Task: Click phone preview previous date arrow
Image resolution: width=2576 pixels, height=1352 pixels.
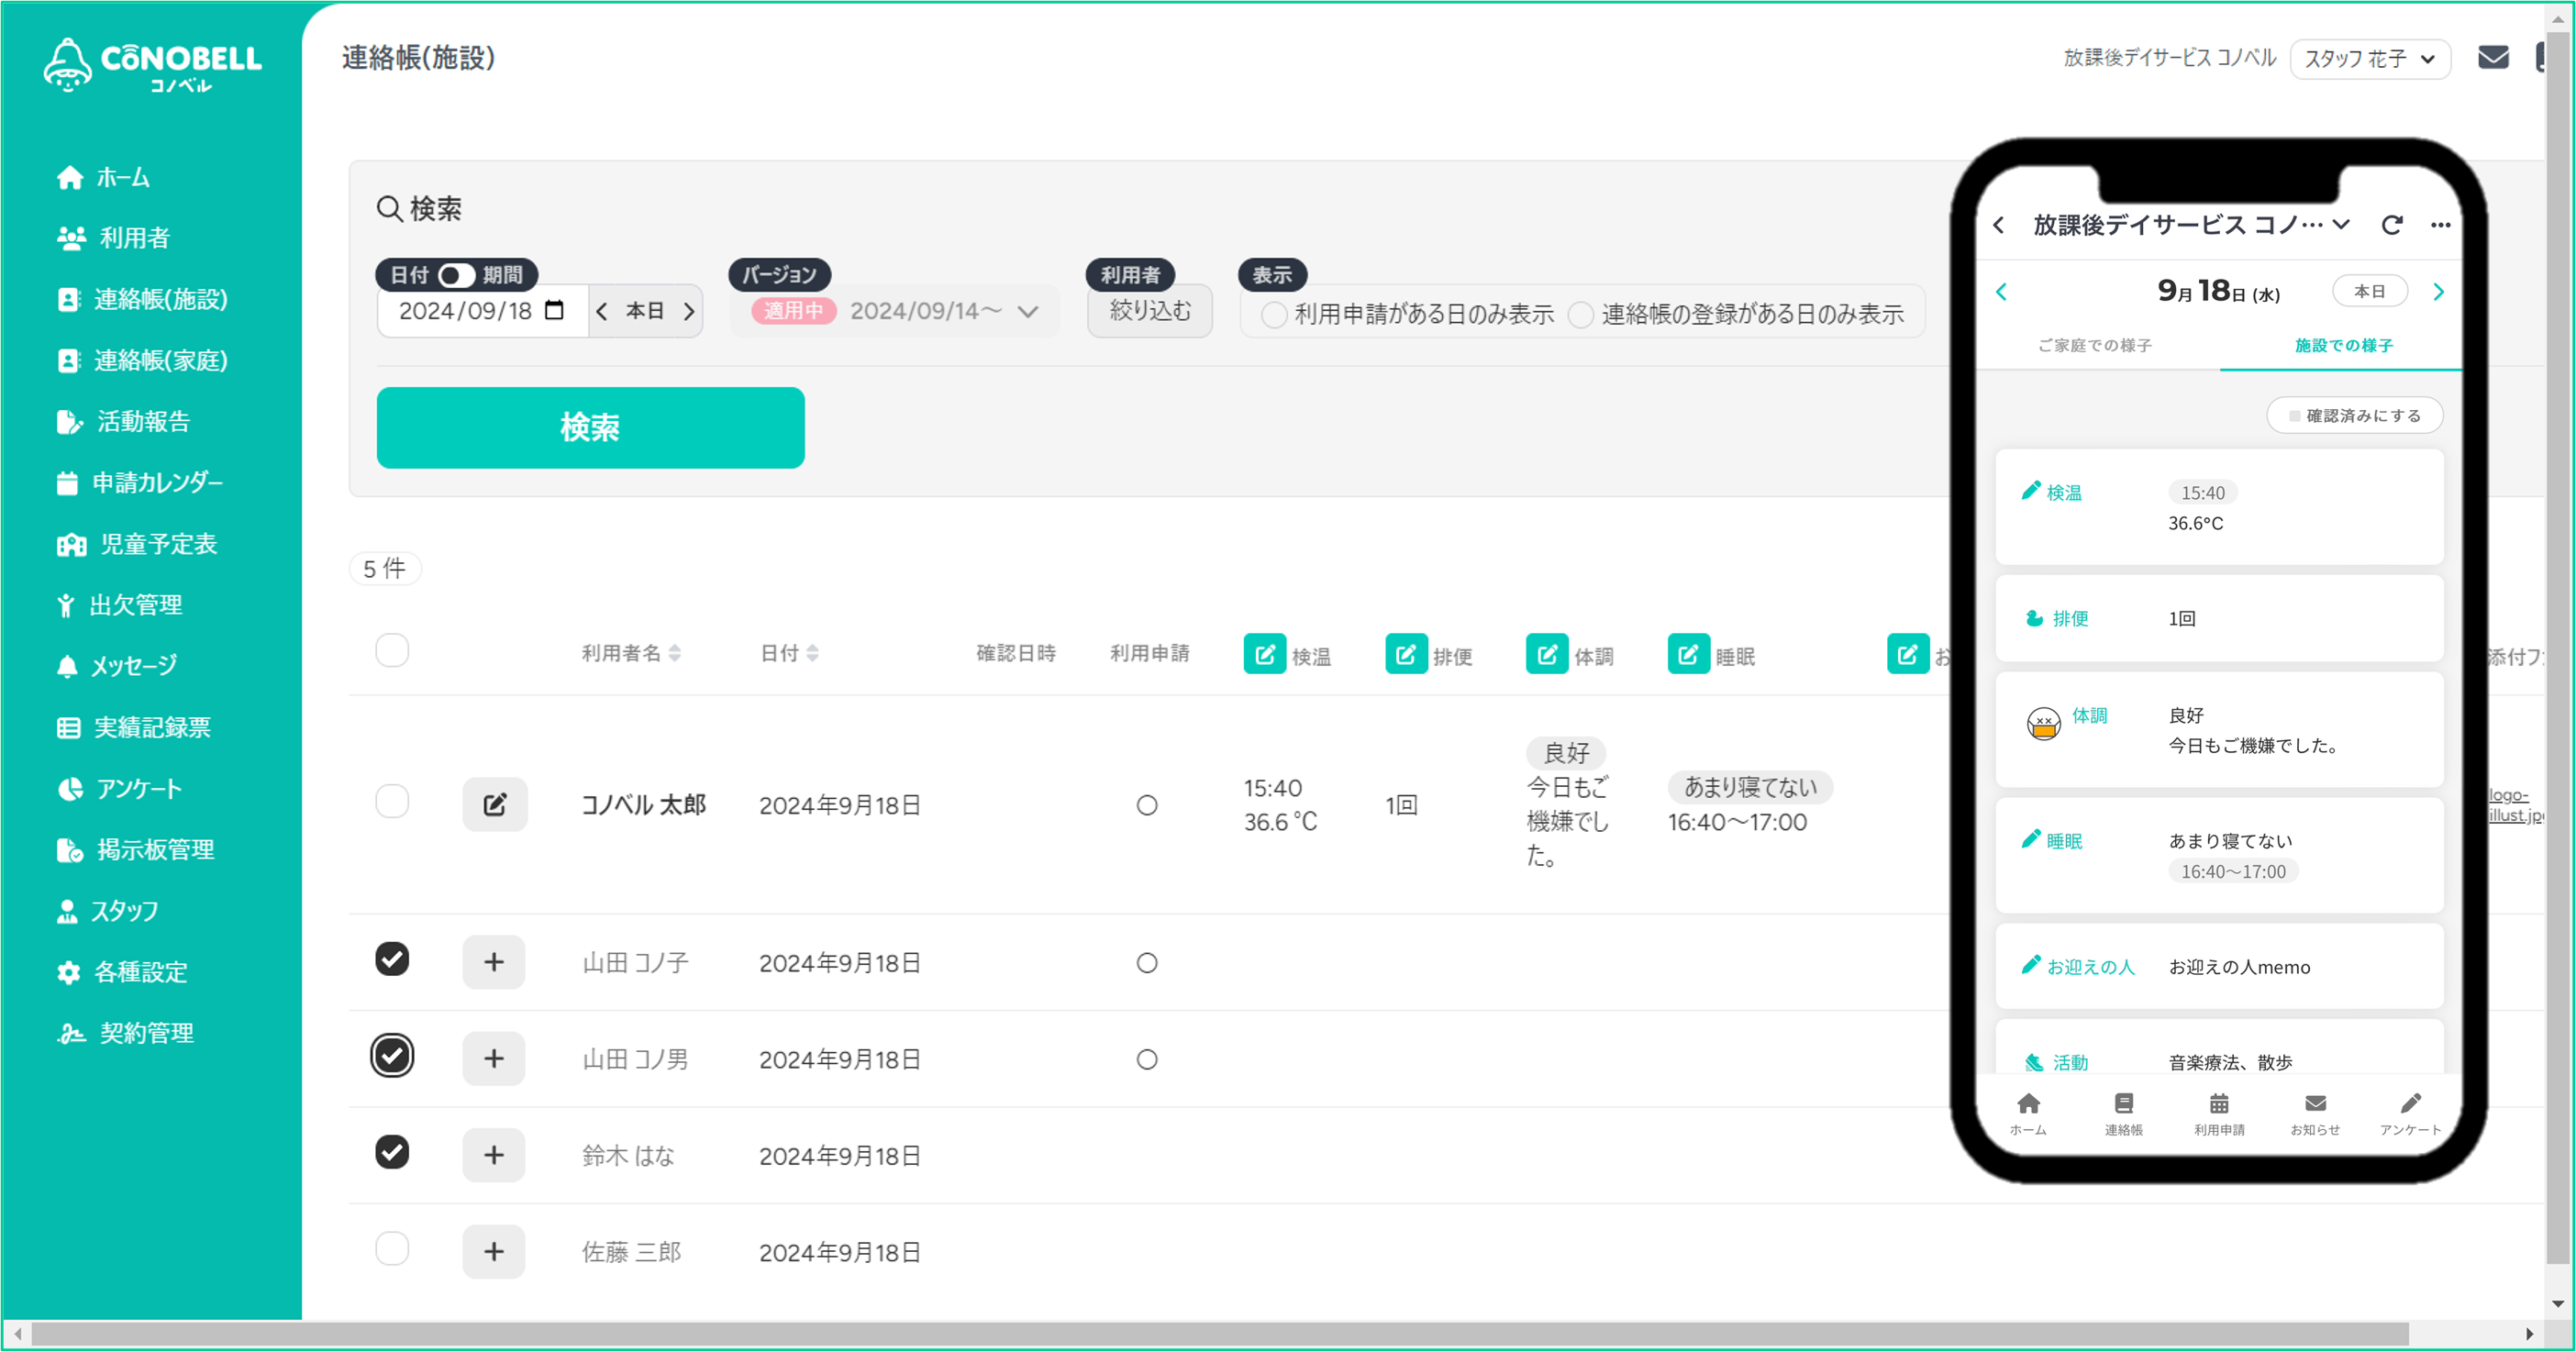Action: (x=2001, y=292)
